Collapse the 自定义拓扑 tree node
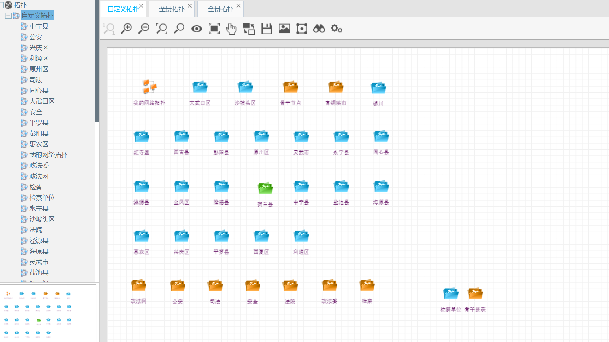Screen dimensions: 609x342 coord(8,16)
